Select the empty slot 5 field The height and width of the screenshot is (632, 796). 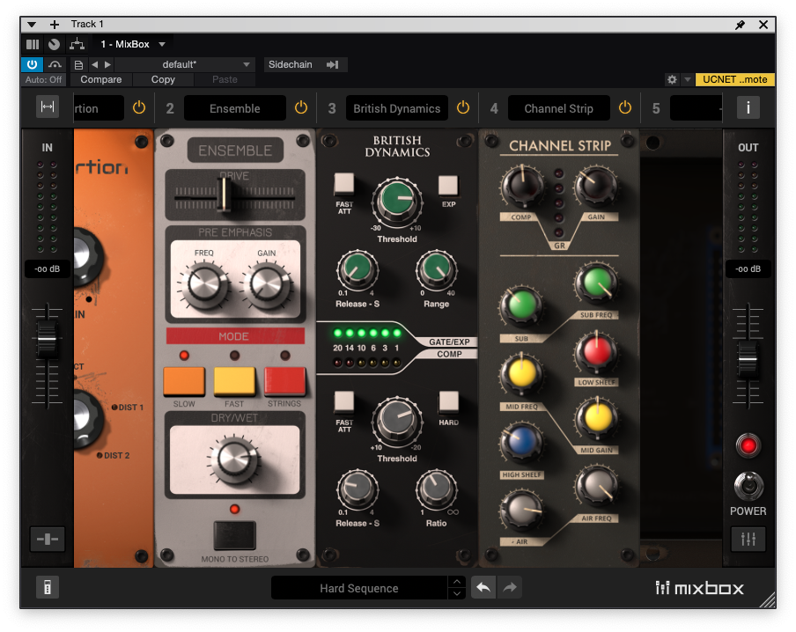(x=696, y=108)
